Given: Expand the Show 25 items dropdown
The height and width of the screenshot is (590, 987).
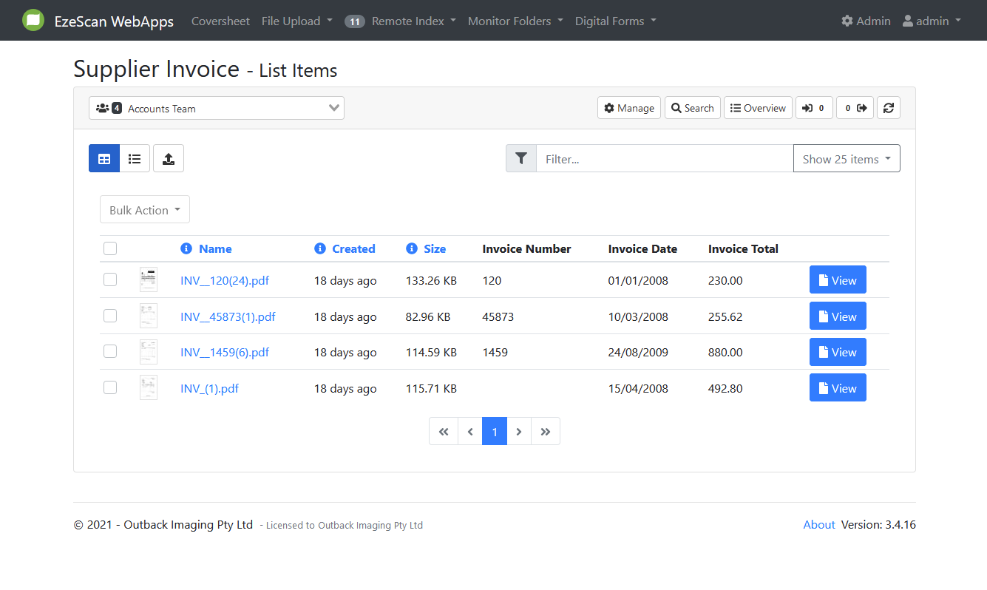Looking at the screenshot, I should pos(847,159).
